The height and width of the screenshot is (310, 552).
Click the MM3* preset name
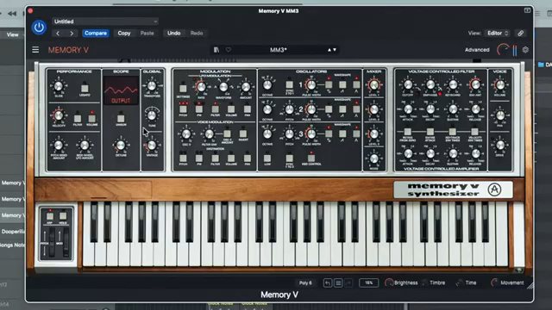click(x=278, y=50)
